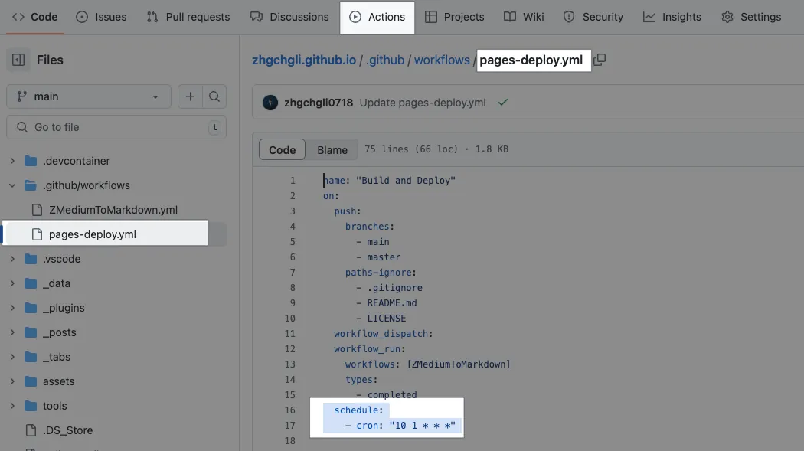The height and width of the screenshot is (451, 804).
Task: Click the zhgchgli.github.io breadcrumb link
Action: (304, 60)
